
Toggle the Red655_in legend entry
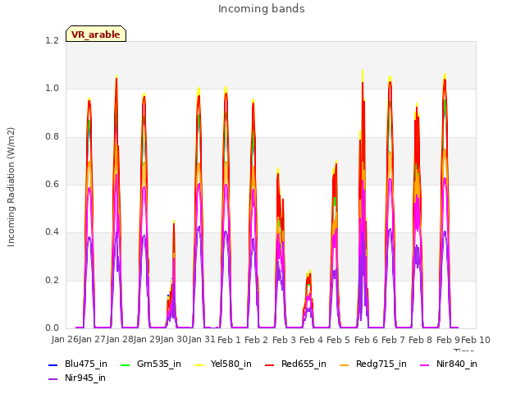click(x=295, y=364)
